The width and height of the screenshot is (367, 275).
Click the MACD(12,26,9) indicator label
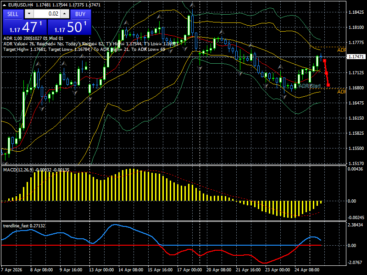coord(36,170)
